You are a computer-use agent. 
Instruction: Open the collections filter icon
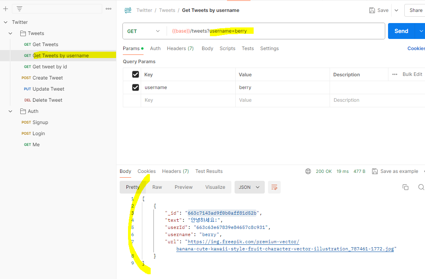click(19, 9)
